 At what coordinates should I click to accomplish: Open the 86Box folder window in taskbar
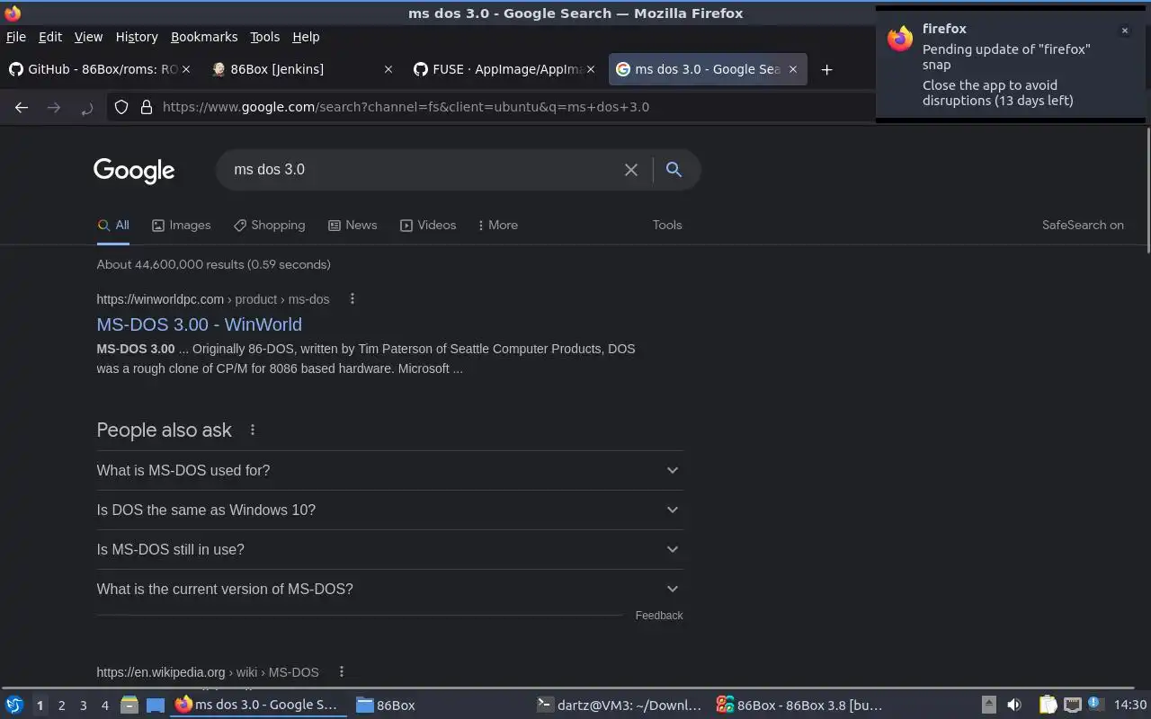[x=440, y=705]
